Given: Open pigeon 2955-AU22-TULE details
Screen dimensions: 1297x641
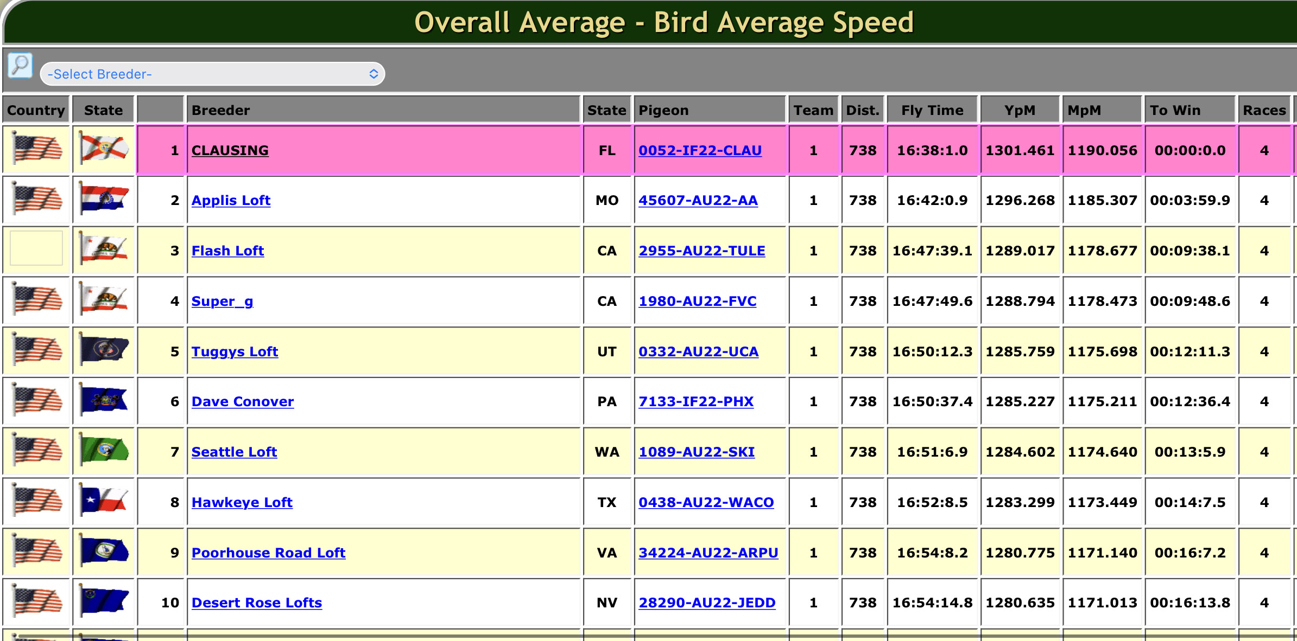Looking at the screenshot, I should [701, 251].
